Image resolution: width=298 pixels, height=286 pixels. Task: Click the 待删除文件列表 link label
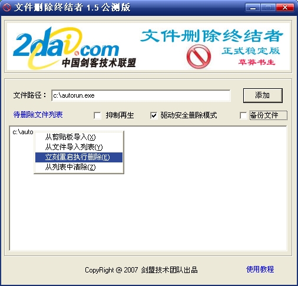pyautogui.click(x=38, y=115)
